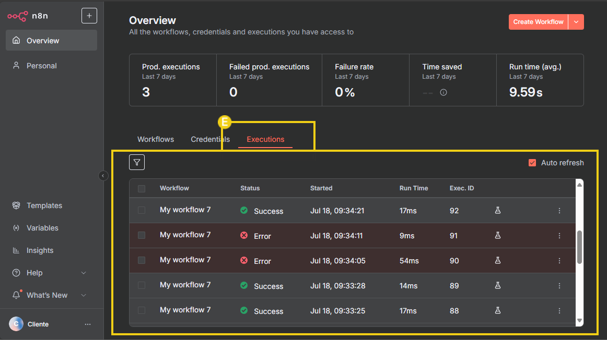Click the Error status icon for execution 91
Viewport: 607px width, 340px height.
[x=244, y=235]
